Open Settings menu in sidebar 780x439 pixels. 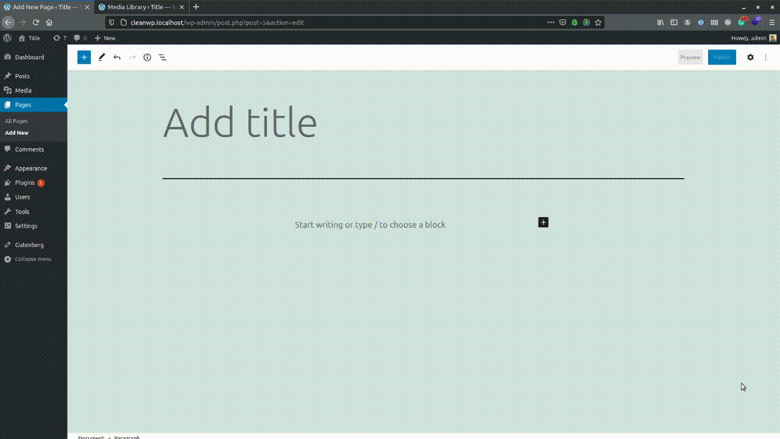[34, 226]
